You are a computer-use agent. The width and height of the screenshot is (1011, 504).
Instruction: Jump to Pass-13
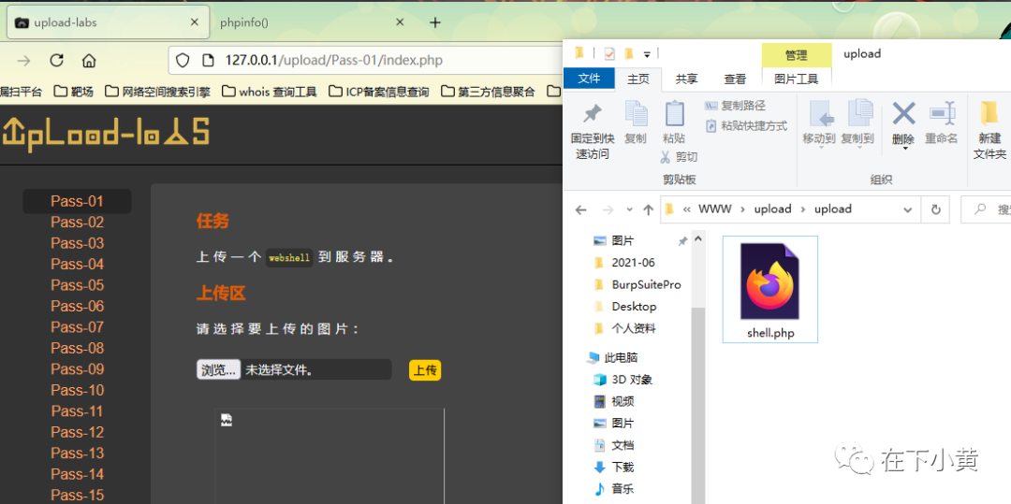(x=77, y=454)
